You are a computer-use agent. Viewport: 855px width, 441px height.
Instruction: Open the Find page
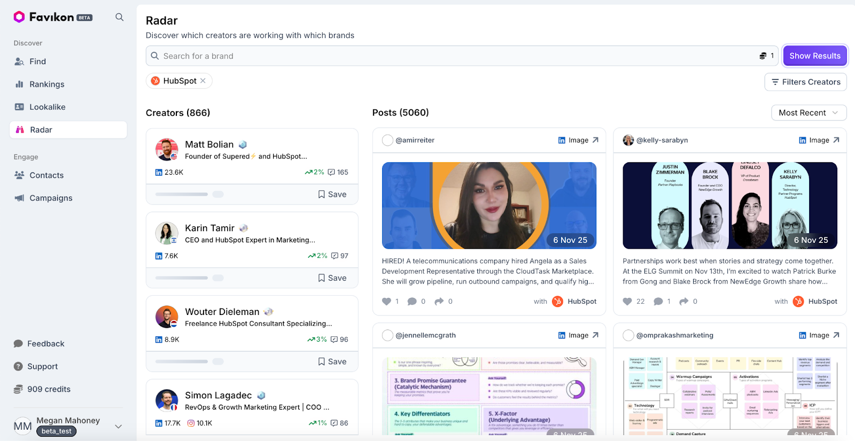(37, 61)
